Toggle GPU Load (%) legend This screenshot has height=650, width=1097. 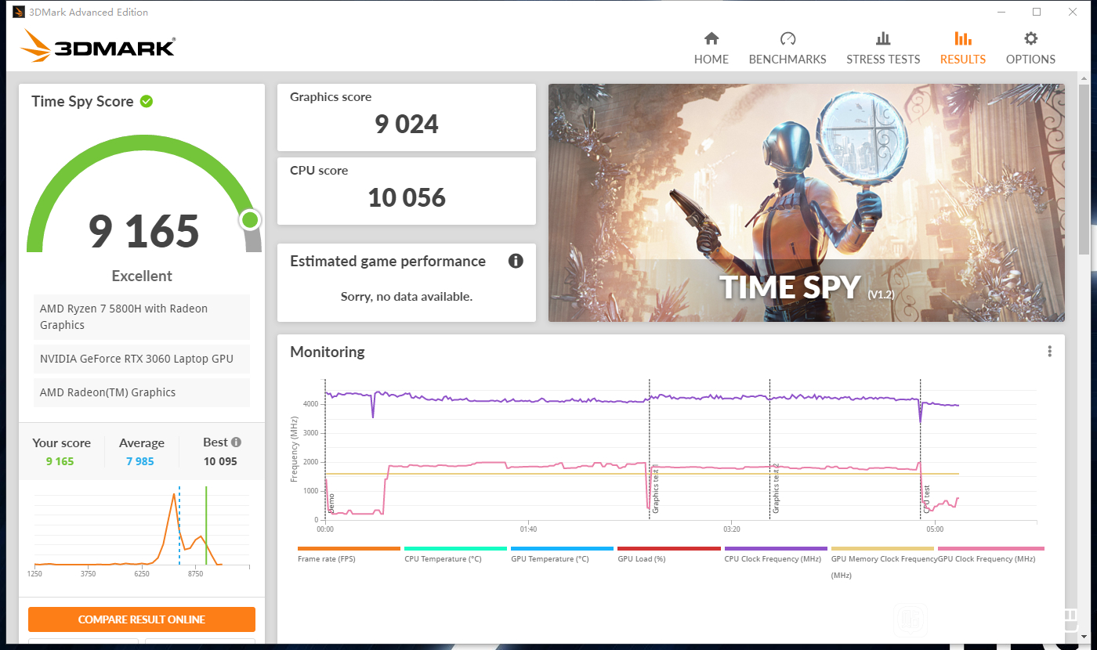coord(668,554)
